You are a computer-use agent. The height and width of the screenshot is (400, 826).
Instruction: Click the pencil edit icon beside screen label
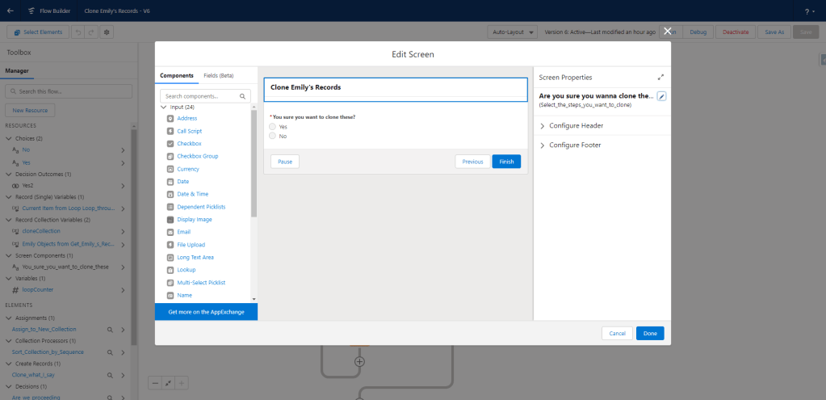tap(661, 96)
